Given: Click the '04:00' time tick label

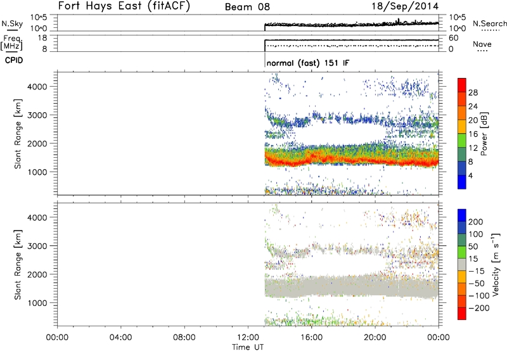Looking at the screenshot, I should click(121, 338).
